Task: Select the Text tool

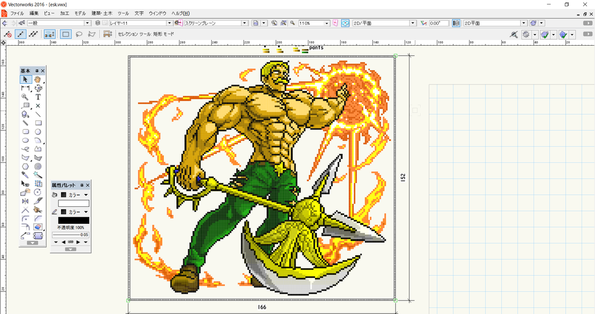Action: pyautogui.click(x=38, y=97)
